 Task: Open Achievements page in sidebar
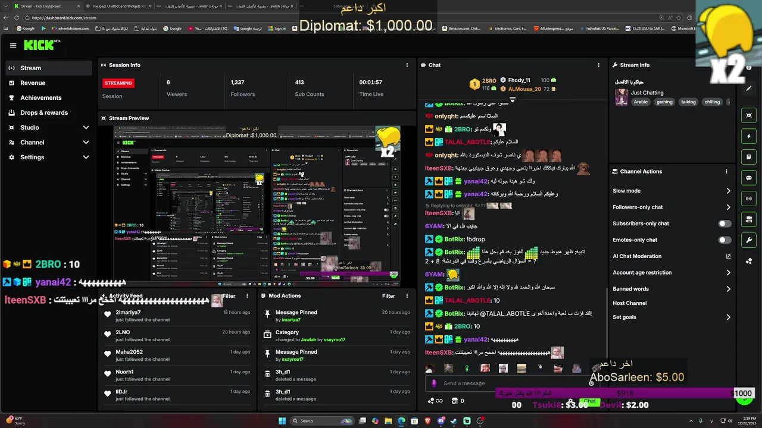coord(49,97)
